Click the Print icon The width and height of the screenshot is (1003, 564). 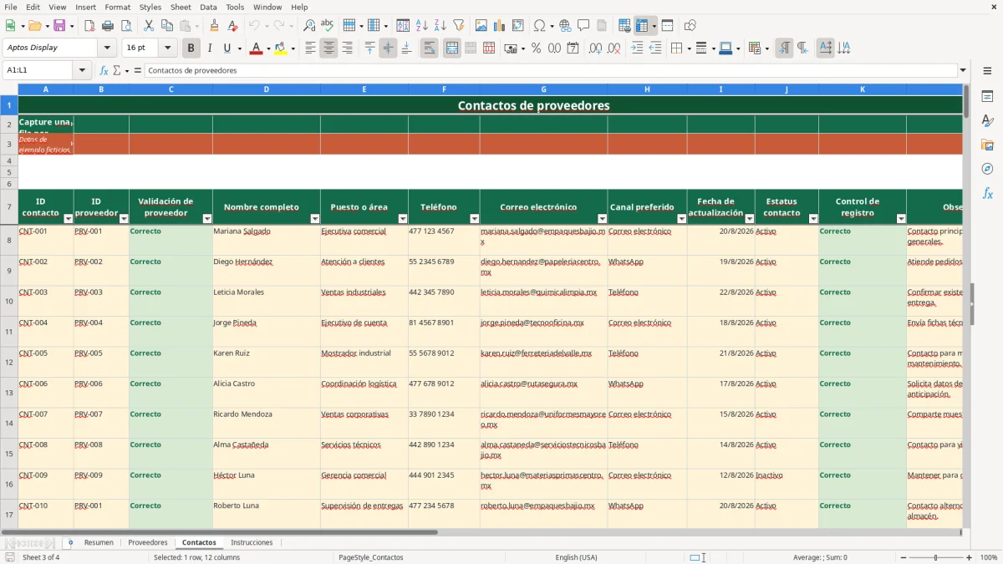pos(107,26)
